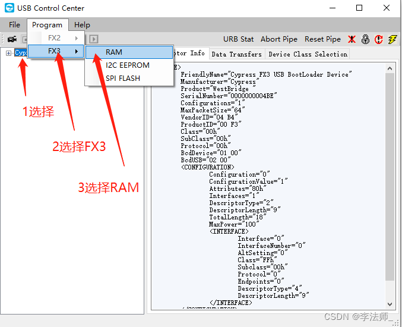This screenshot has width=402, height=327.
Task: Click the red circular arrow toolbar icon
Action: click(379, 39)
